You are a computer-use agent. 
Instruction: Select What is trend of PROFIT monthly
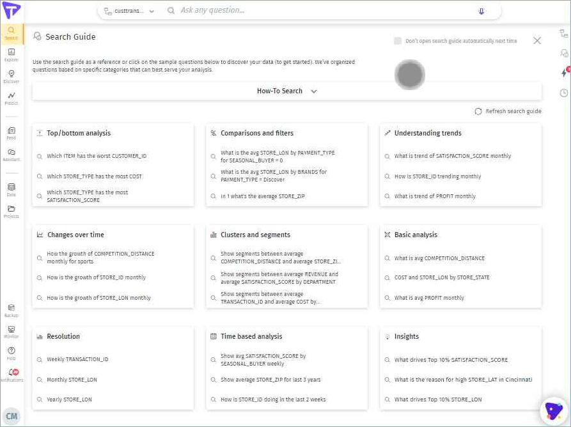tap(435, 196)
